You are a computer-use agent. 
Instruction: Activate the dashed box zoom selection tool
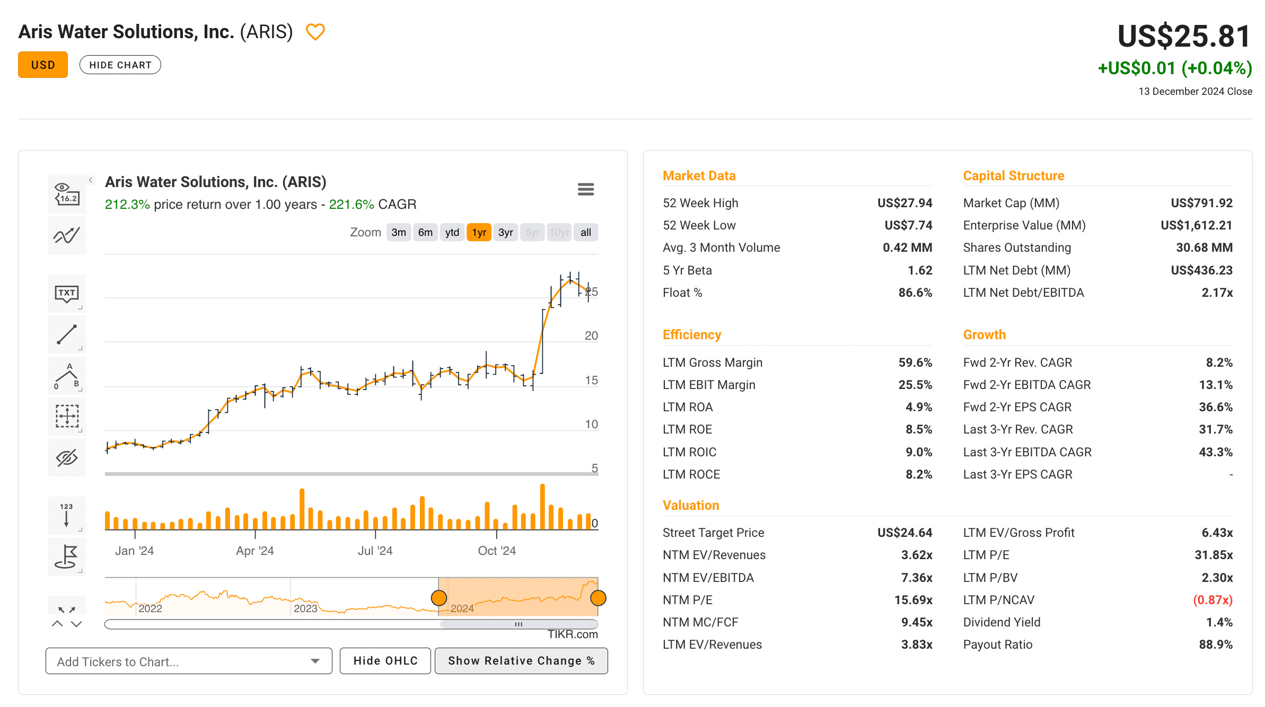pyautogui.click(x=67, y=417)
